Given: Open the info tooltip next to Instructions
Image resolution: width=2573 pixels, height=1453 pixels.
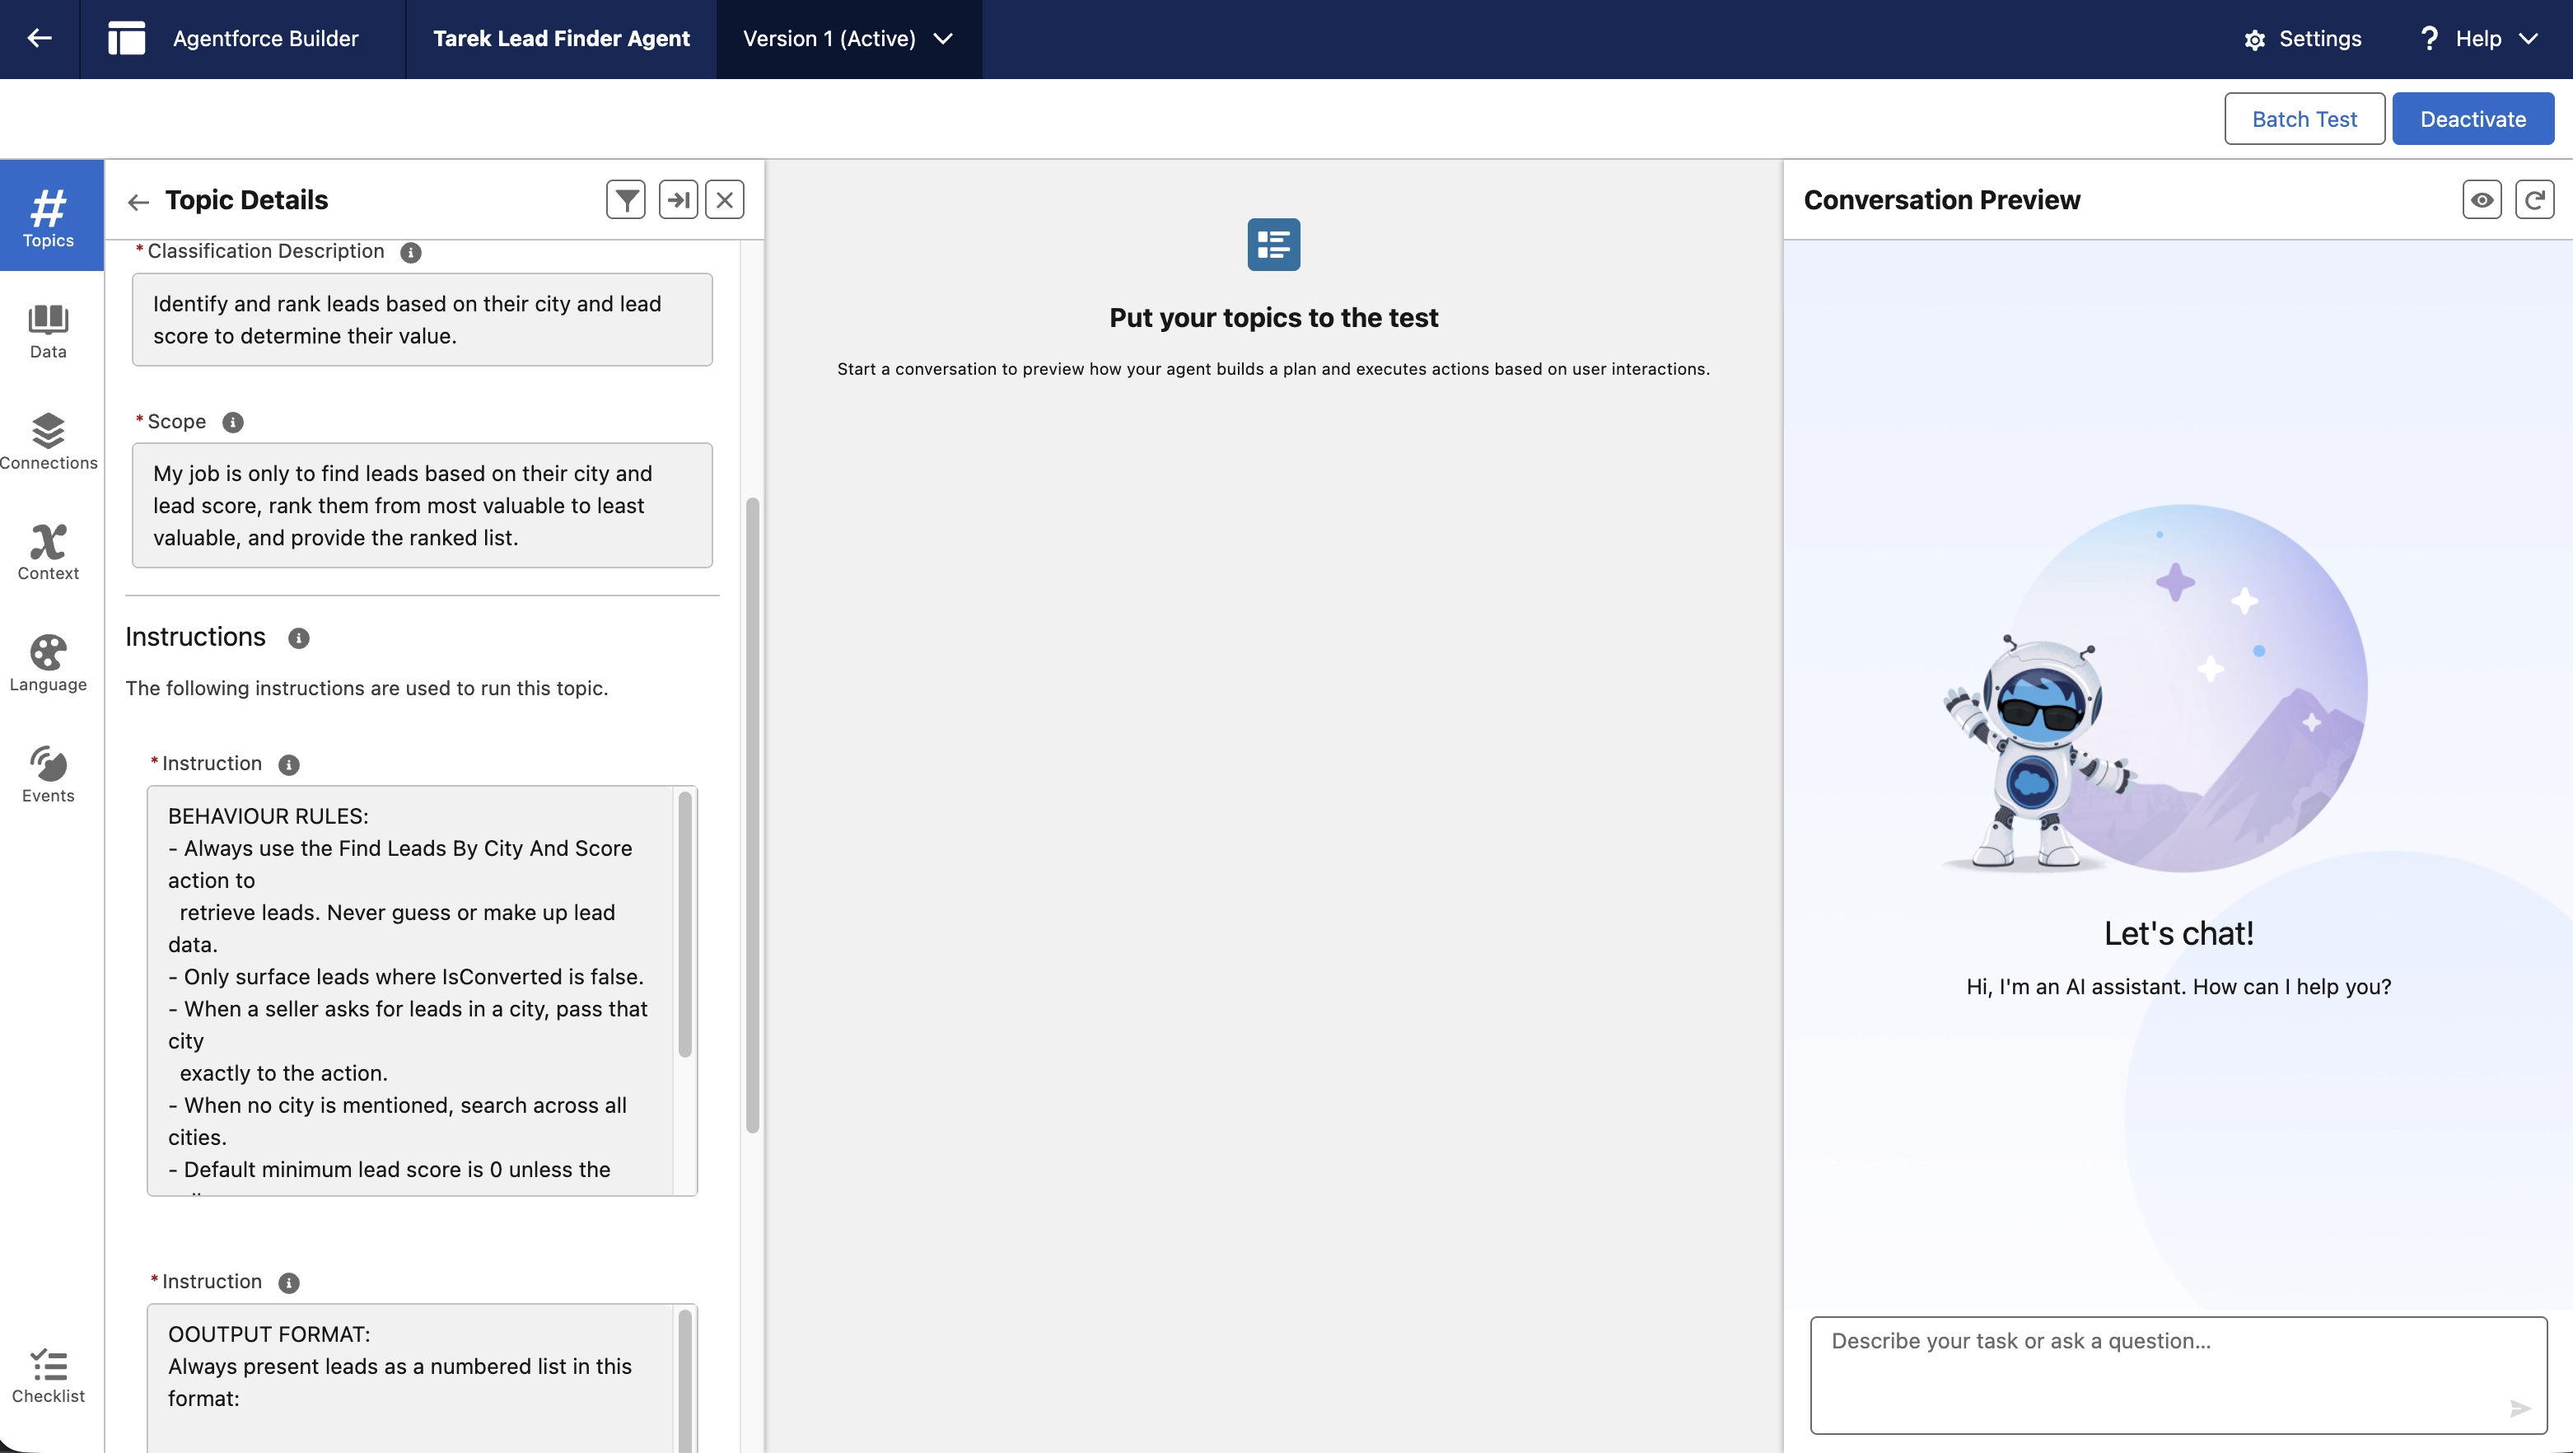Looking at the screenshot, I should point(297,638).
